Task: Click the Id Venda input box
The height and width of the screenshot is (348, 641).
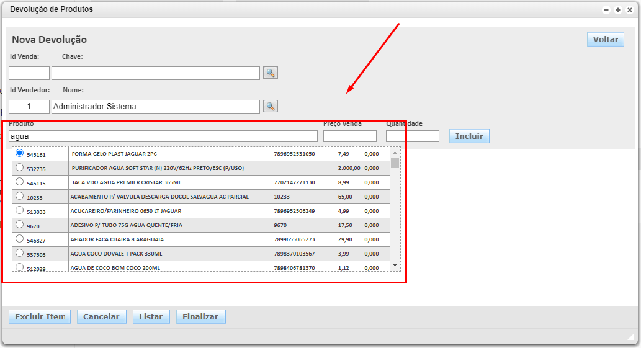Action: 29,73
